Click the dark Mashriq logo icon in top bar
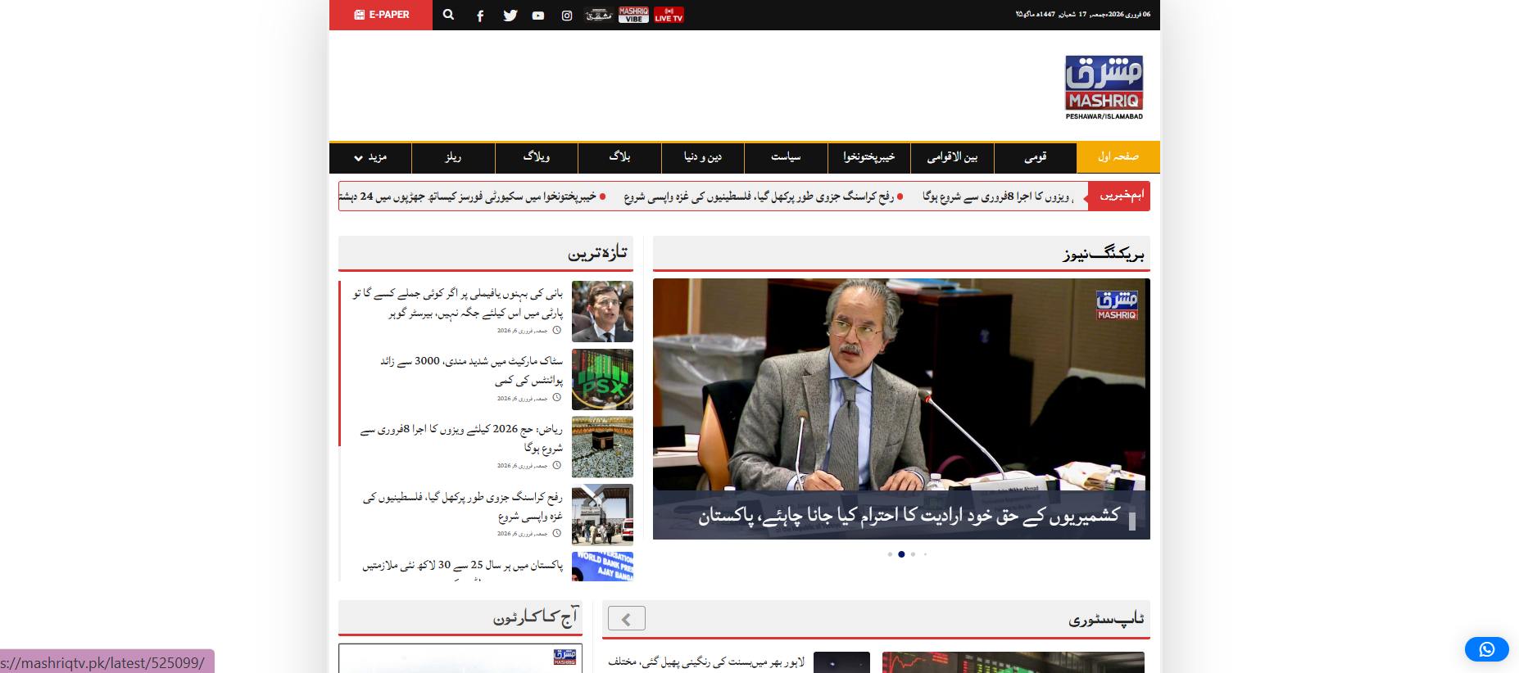This screenshot has width=1519, height=673. 599,15
